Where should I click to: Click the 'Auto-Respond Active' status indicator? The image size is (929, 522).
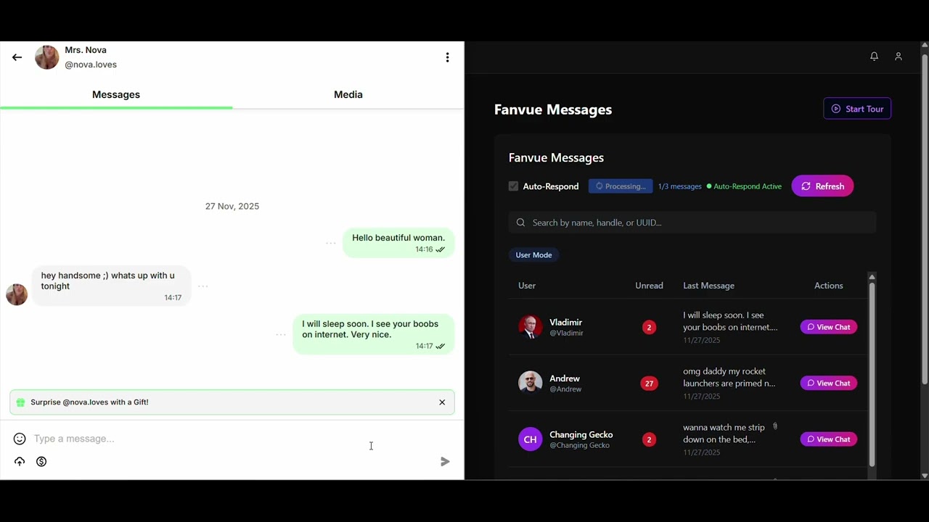tap(744, 186)
